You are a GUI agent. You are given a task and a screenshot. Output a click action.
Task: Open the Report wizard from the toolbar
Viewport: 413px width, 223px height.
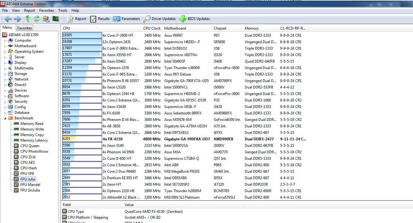(76, 19)
